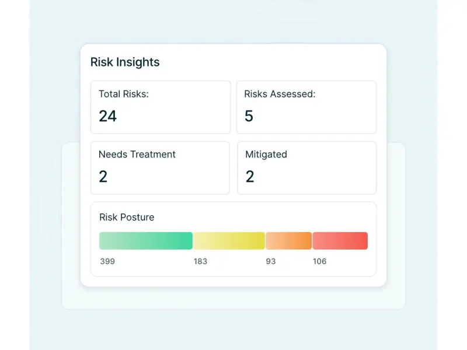The width and height of the screenshot is (467, 350).
Task: Select the red Risk Posture segment
Action: [340, 241]
